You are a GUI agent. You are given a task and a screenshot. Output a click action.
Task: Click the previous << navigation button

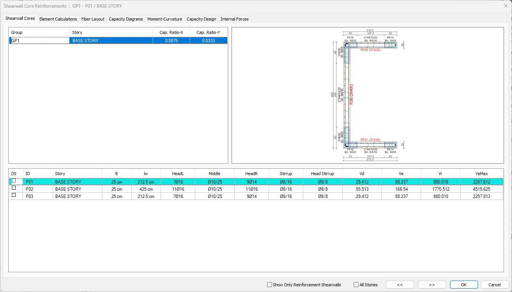[x=400, y=285]
